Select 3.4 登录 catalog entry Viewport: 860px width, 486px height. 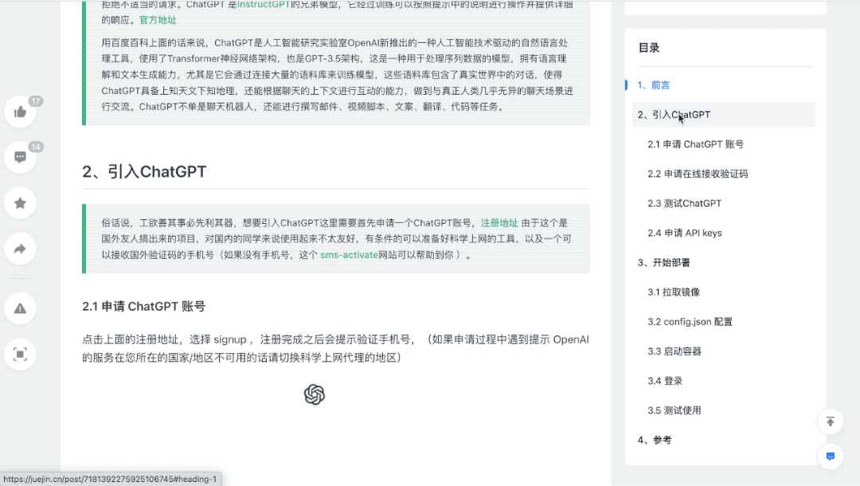click(665, 381)
